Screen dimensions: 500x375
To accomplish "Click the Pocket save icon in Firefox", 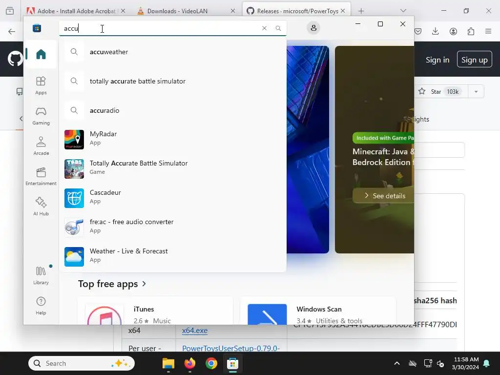I will [x=418, y=31].
